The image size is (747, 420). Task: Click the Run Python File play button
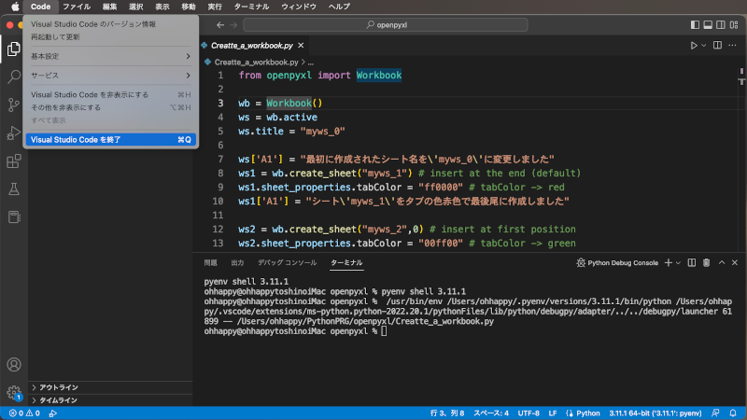(694, 45)
